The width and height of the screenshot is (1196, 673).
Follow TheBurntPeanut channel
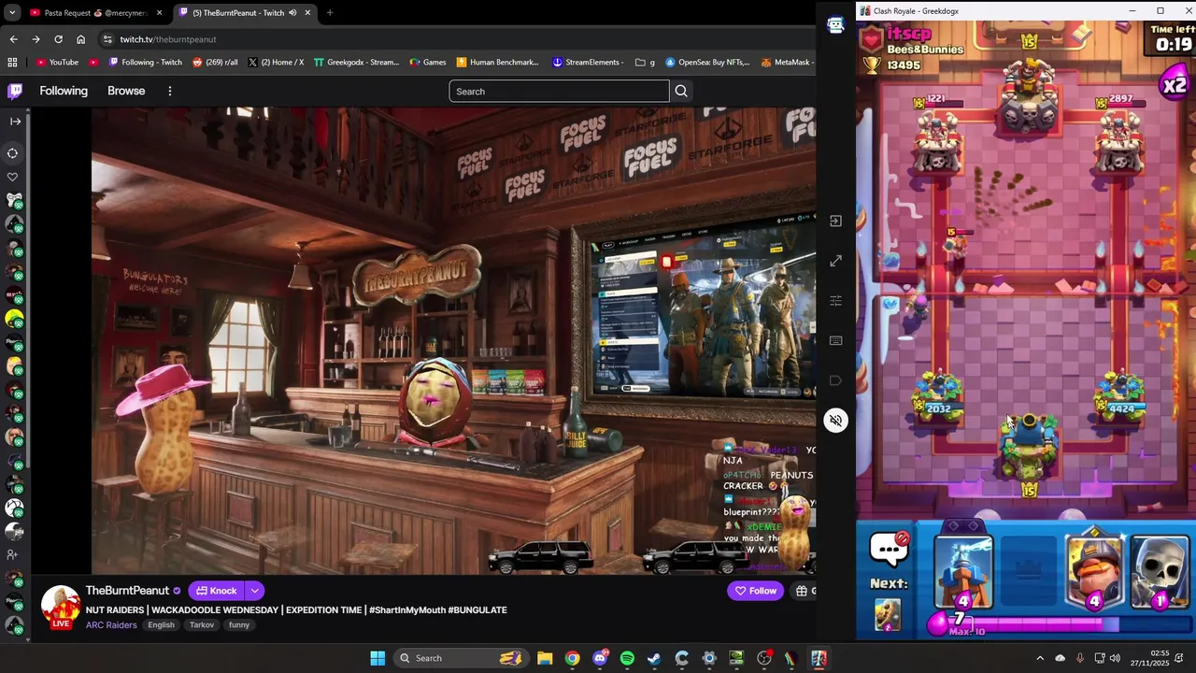pyautogui.click(x=755, y=591)
